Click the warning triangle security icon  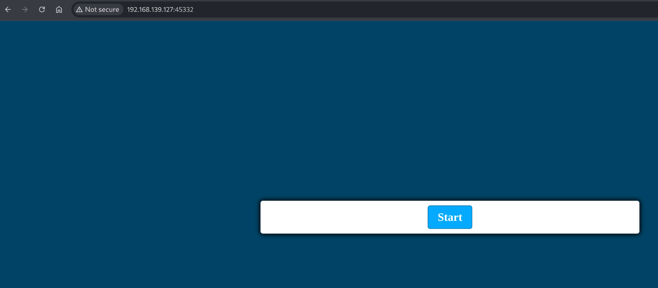click(79, 10)
